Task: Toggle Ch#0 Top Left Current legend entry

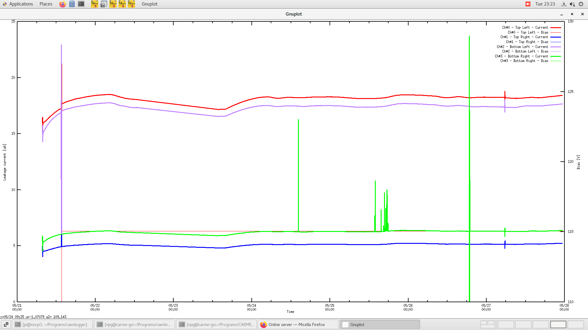Action: point(525,28)
